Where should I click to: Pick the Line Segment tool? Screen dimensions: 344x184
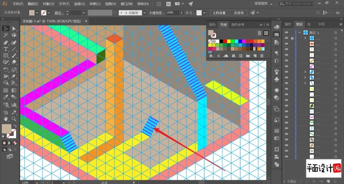point(14,49)
